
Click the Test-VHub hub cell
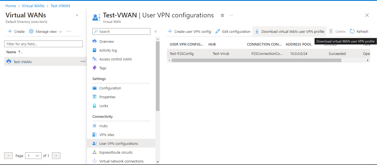coord(221,54)
